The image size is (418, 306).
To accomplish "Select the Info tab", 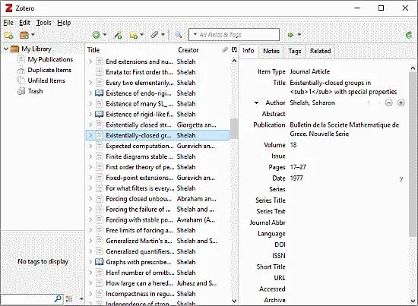I will (249, 51).
